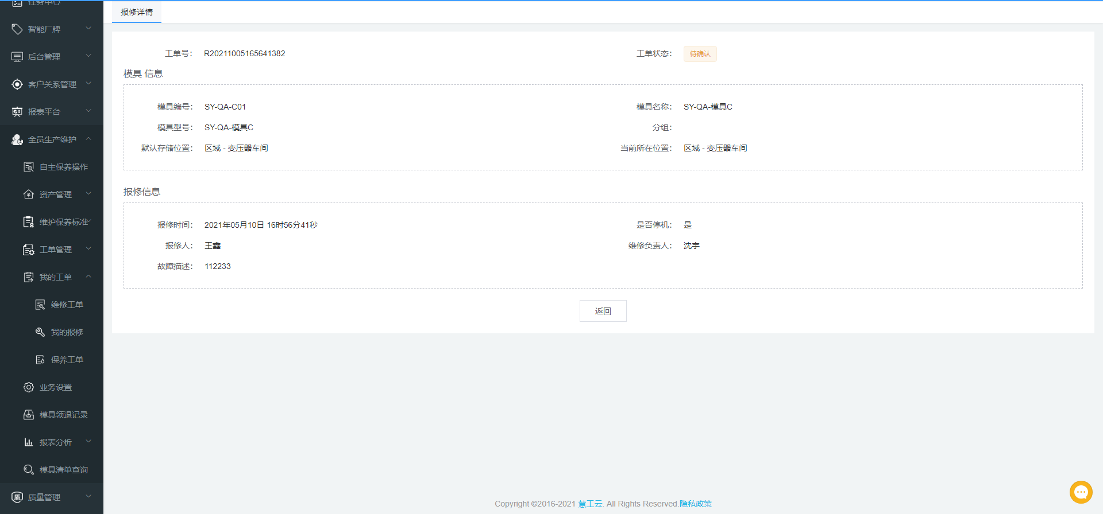Click the orange chat support bubble icon

1081,492
